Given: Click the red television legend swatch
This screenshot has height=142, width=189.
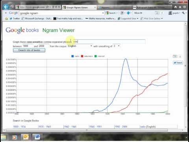Looking at the screenshot, I should pyautogui.click(x=82, y=56).
